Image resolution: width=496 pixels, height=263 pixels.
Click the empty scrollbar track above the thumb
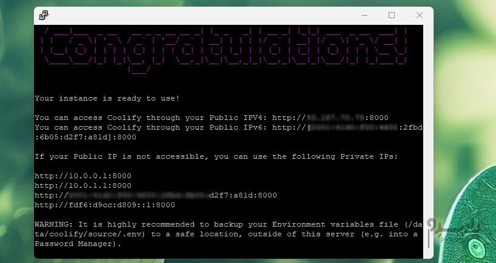(x=428, y=127)
